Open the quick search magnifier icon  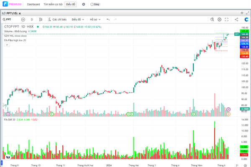coord(212,20)
